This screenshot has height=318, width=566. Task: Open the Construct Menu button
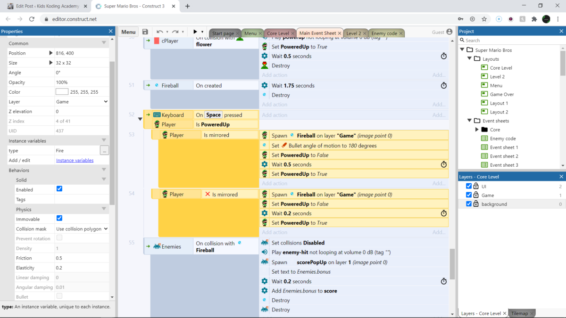coord(128,32)
